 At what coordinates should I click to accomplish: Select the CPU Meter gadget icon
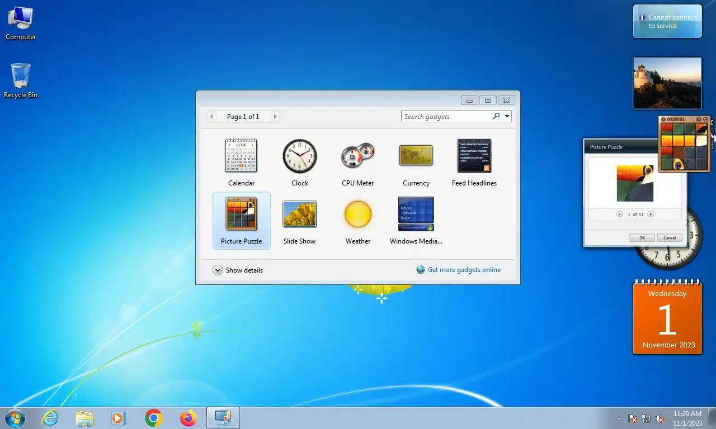[357, 156]
